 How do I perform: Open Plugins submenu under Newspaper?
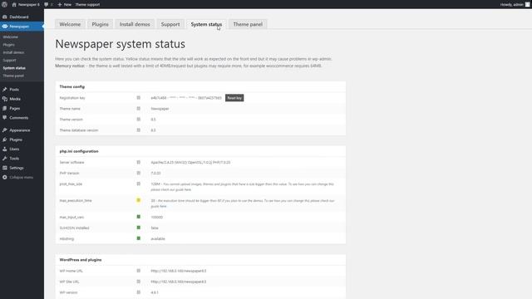[x=9, y=45]
